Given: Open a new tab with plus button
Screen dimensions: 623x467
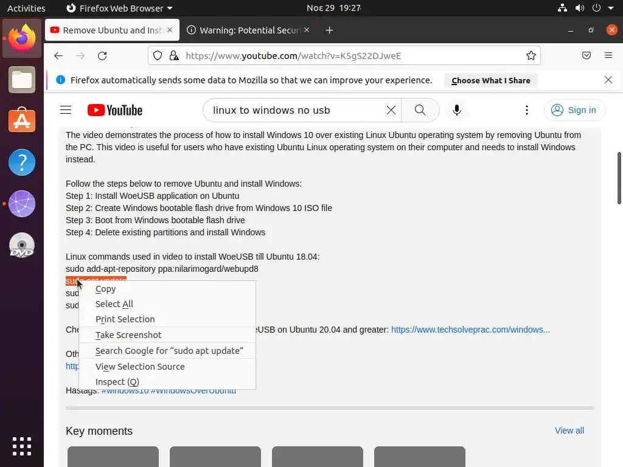Looking at the screenshot, I should (329, 30).
